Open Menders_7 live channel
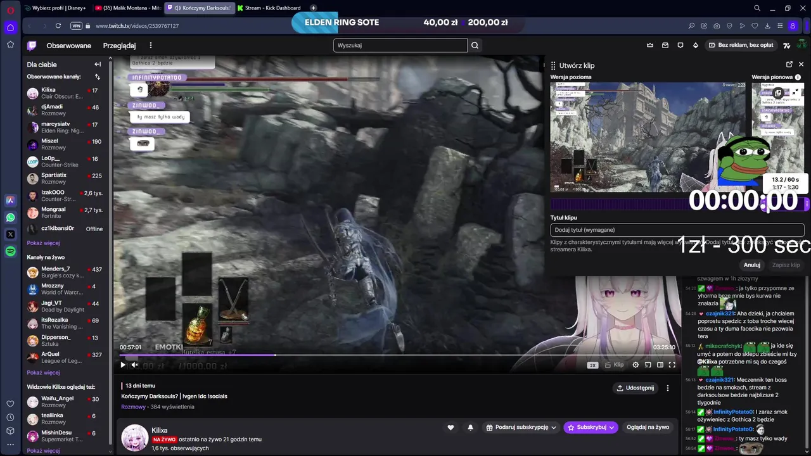The image size is (811, 456). 65,272
